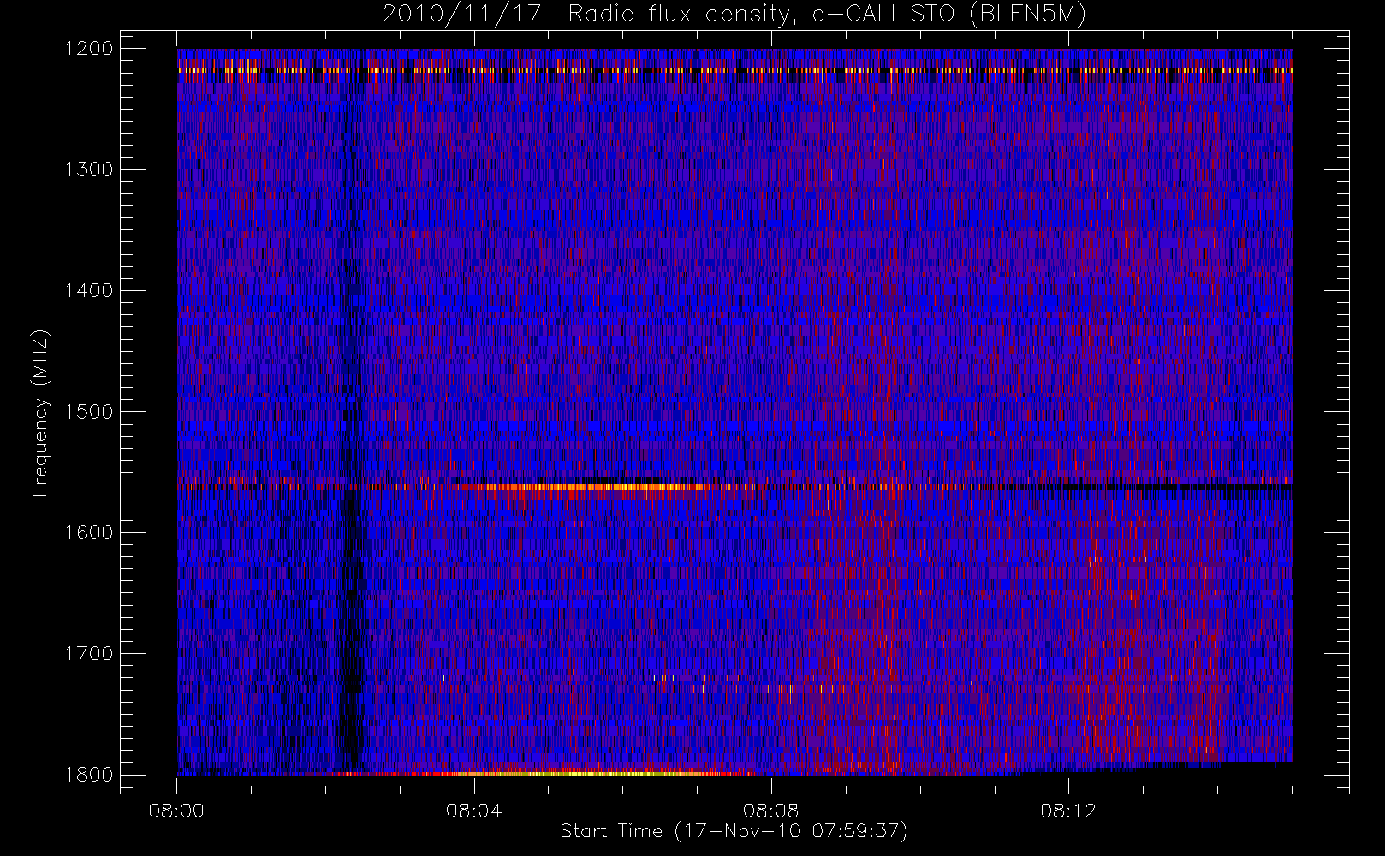This screenshot has height=856, width=1385.
Task: Click the 1200 frequency tick label
Action: coord(89,48)
